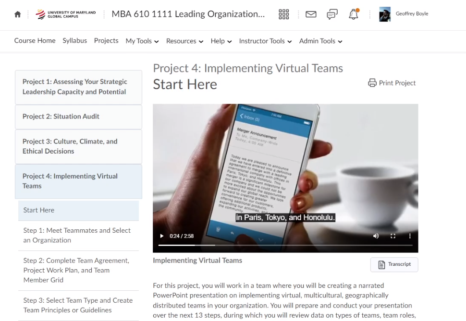Open the chat subscription alerts icon
The height and width of the screenshot is (321, 466).
pos(332,14)
